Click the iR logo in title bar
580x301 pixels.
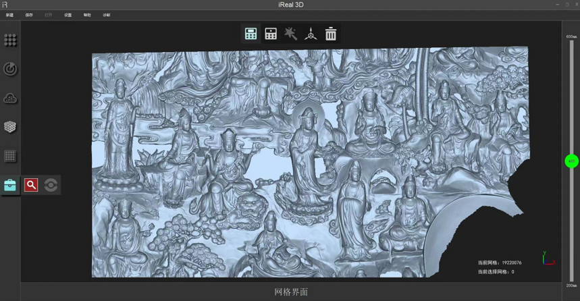[5, 5]
